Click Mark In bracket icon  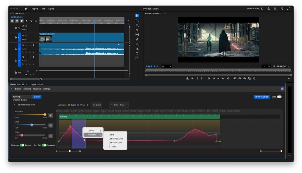coord(197,78)
